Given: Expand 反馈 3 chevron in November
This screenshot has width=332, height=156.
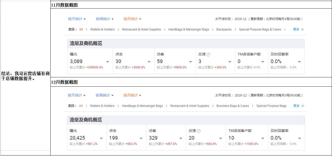Looking at the screenshot, I should (x=230, y=62).
